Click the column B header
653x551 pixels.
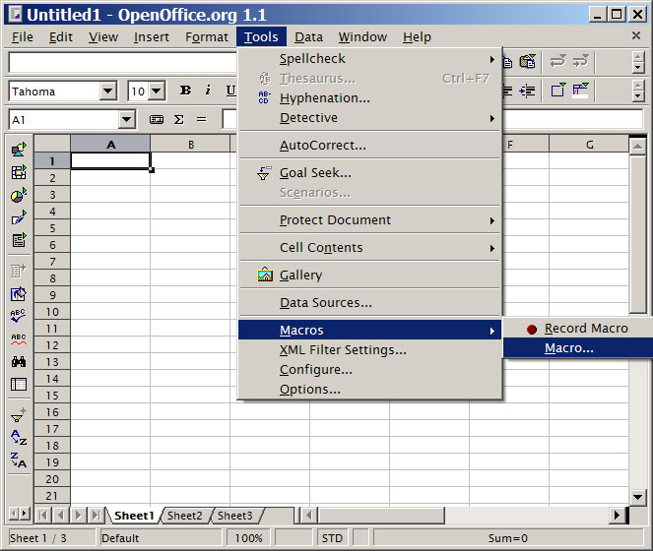click(190, 145)
